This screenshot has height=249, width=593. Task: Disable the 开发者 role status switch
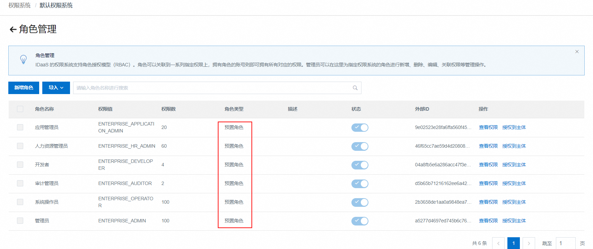pos(359,165)
